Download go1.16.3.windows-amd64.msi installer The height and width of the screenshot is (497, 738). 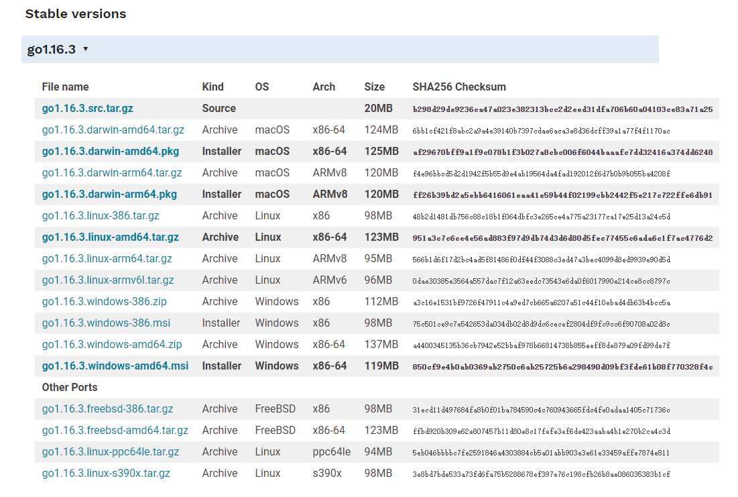coord(115,366)
